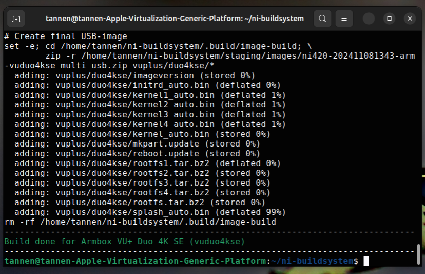Viewport: 425px width, 274px height.
Task: Close the terminal window
Action: [x=410, y=19]
